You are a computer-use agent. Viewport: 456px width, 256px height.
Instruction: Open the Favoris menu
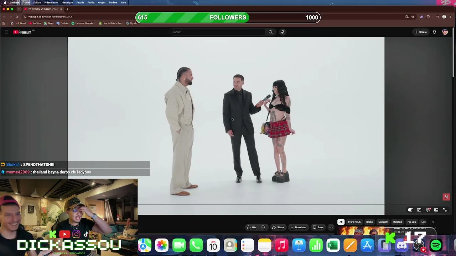(x=80, y=2)
